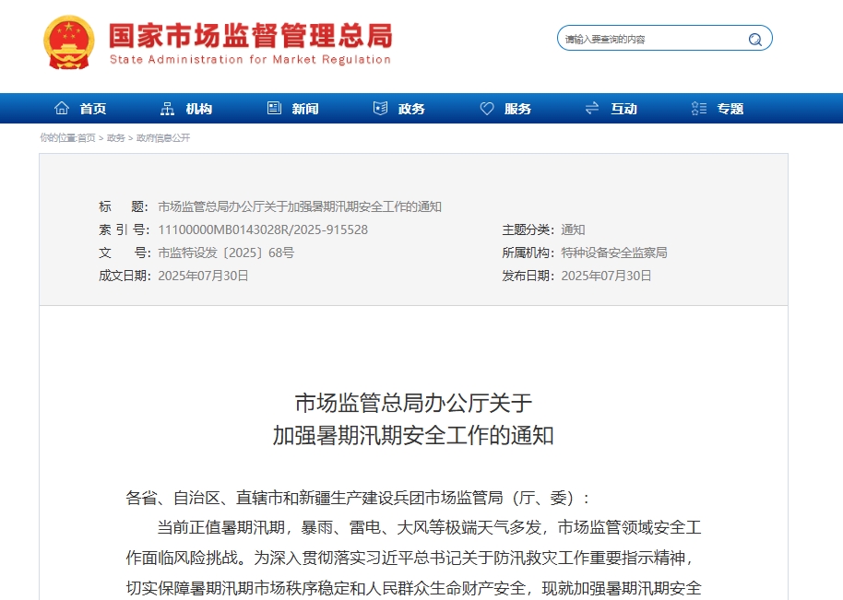The height and width of the screenshot is (600, 843).
Task: Click the heart icon beside 服务
Action: 487,109
